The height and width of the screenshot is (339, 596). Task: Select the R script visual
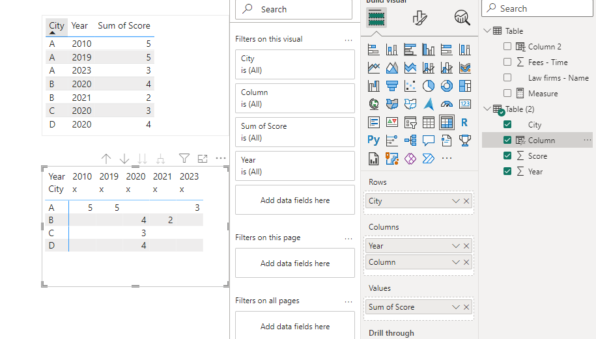click(464, 122)
